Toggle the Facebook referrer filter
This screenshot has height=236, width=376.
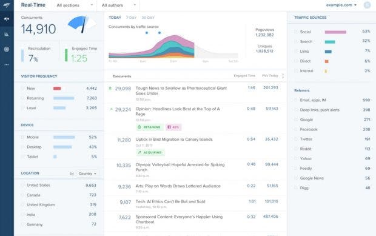click(296, 129)
